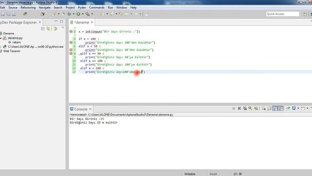Click Open Perspective icon near Quick Access
The width and height of the screenshot is (312, 176).
click(x=305, y=14)
